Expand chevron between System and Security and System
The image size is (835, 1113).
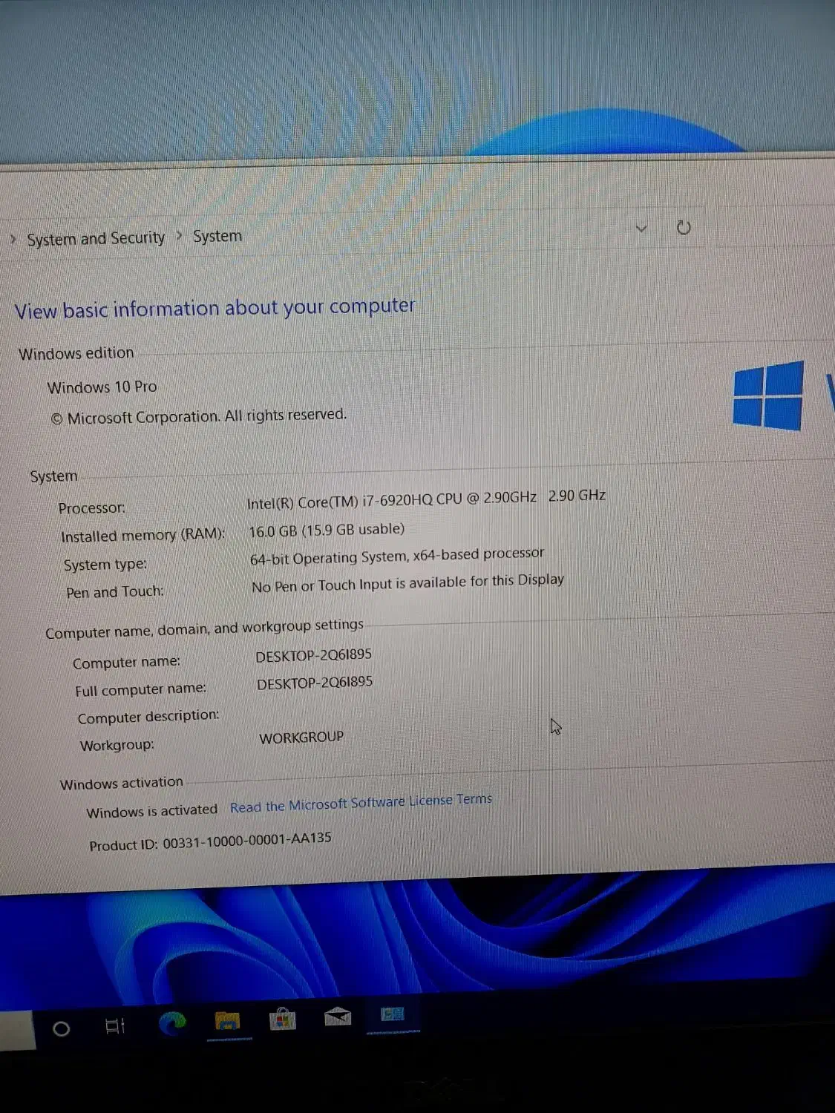[x=180, y=237]
